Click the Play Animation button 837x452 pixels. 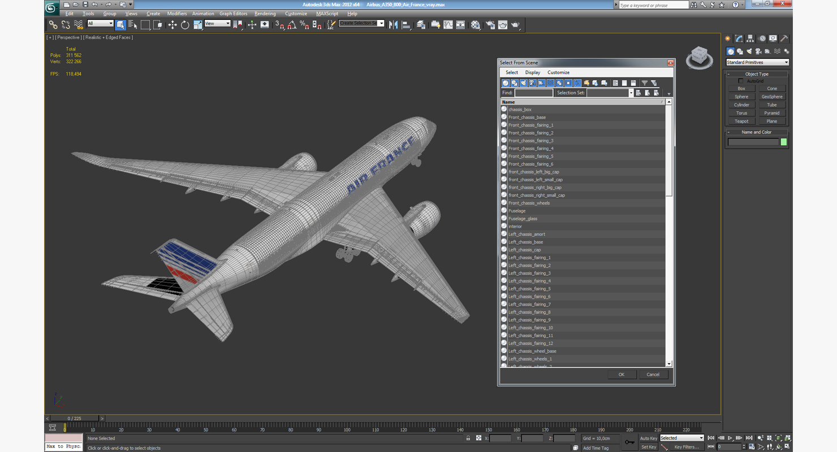[730, 438]
